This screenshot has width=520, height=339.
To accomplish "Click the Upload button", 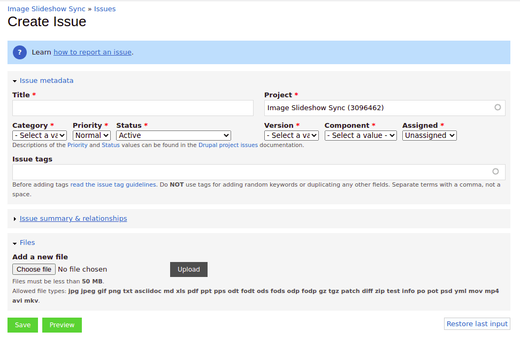I will tap(189, 269).
